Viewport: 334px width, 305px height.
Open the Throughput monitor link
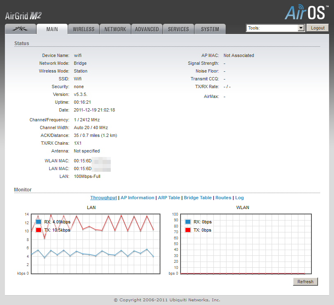103,198
